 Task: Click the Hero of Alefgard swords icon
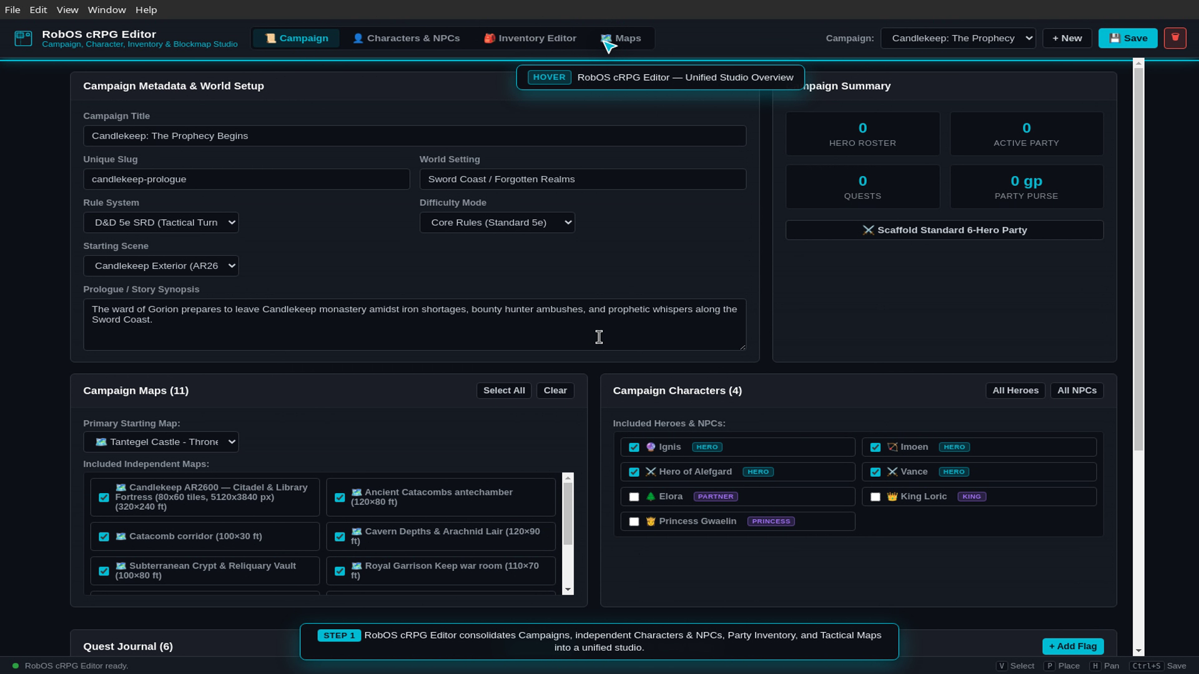tap(651, 472)
